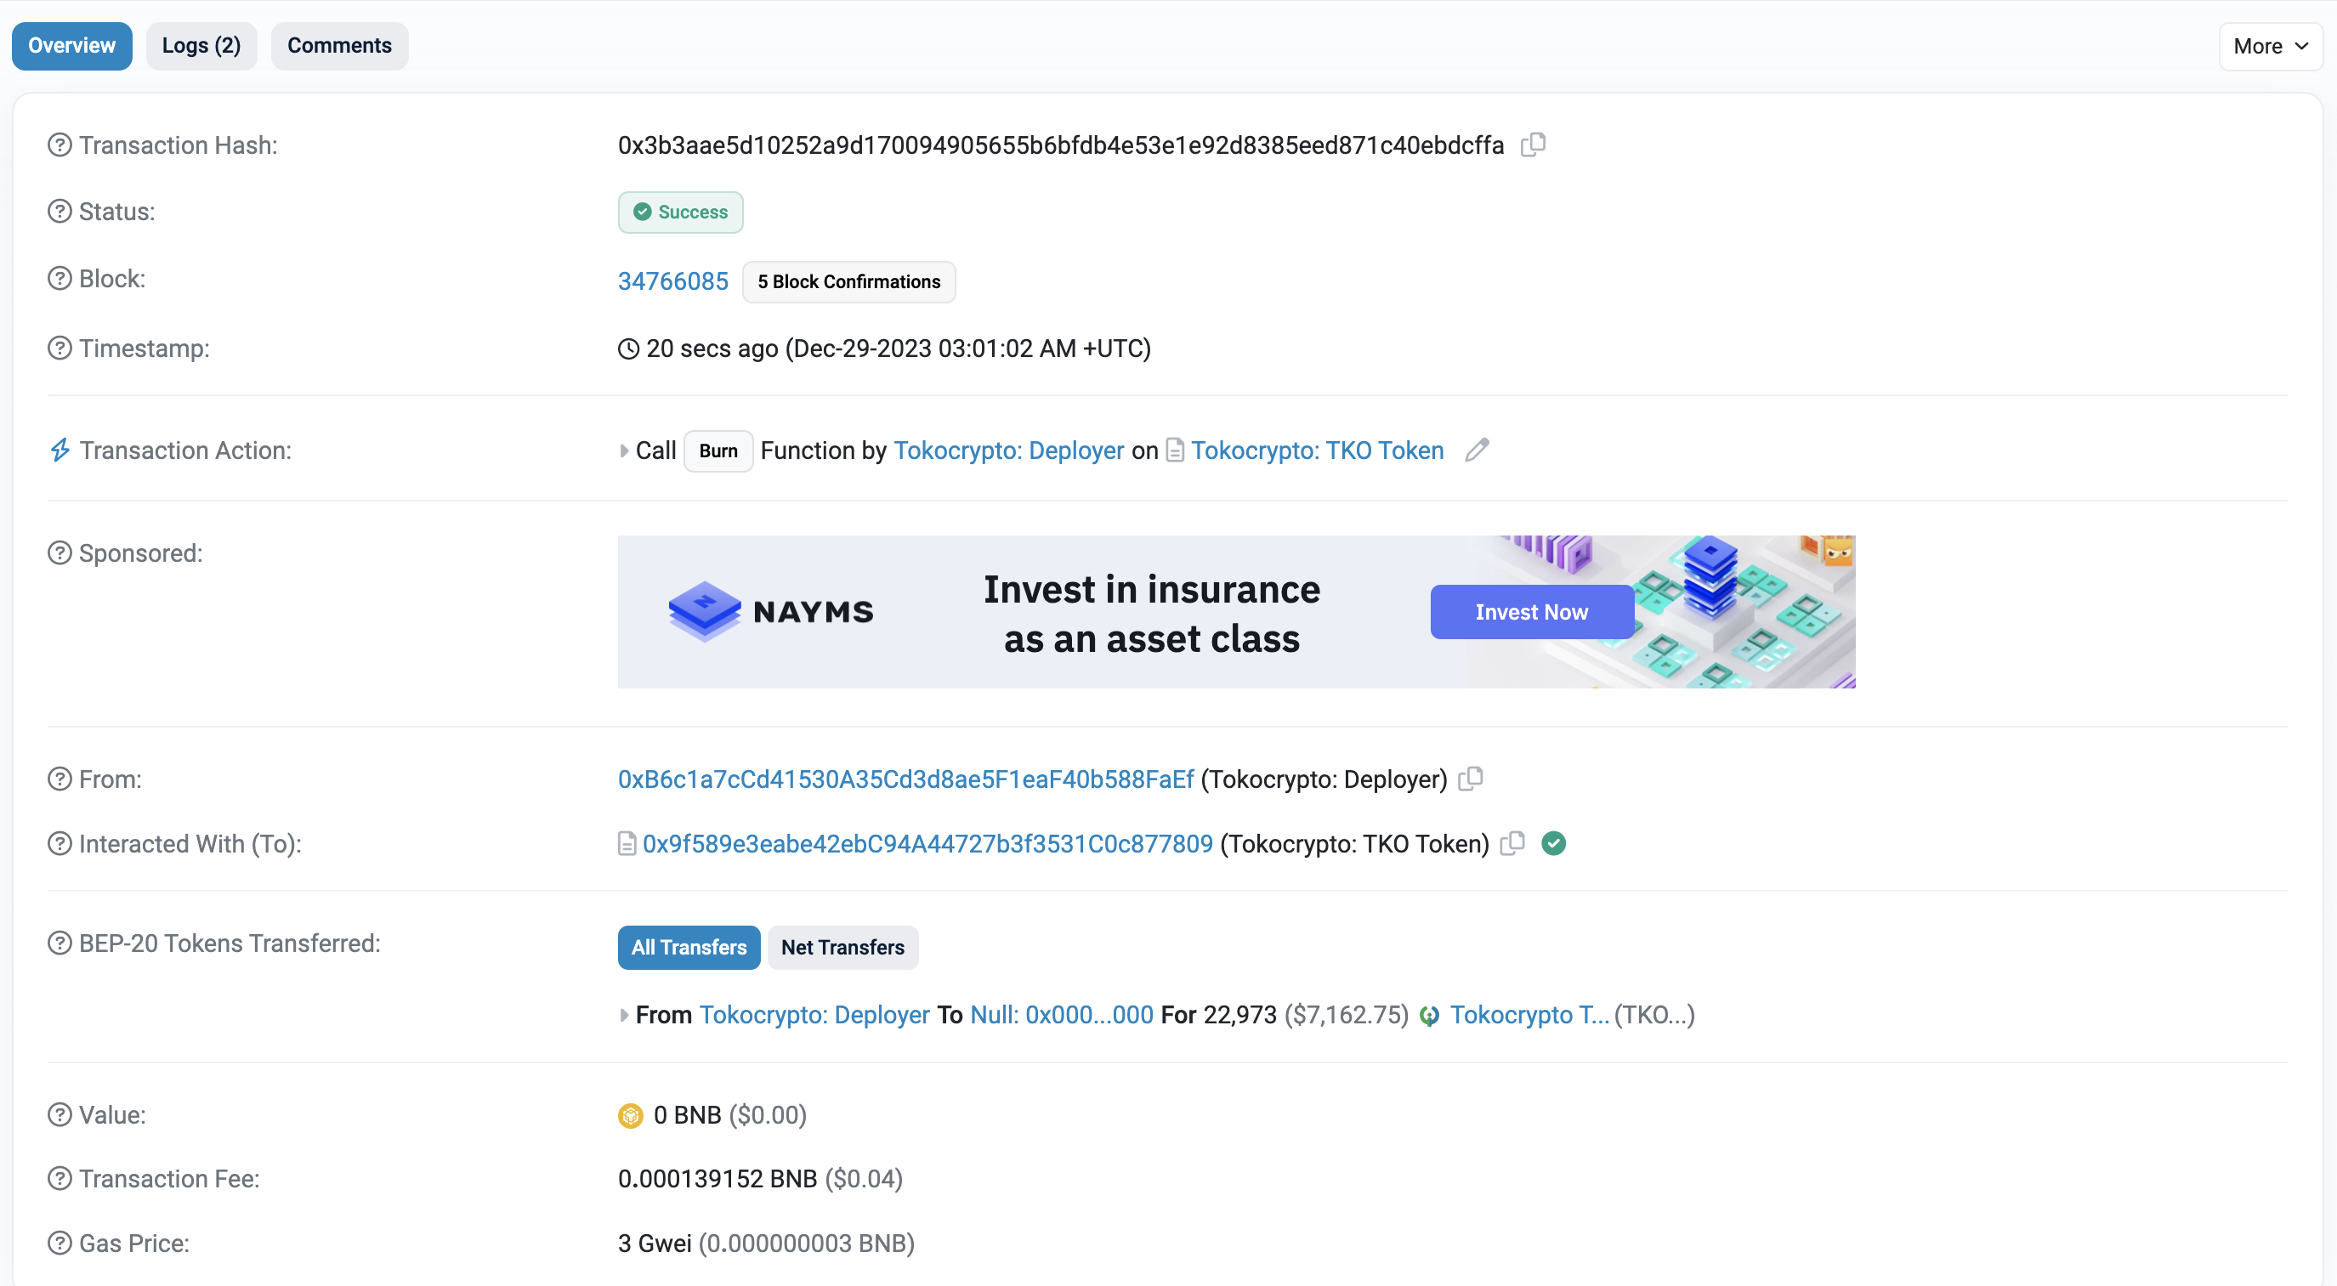This screenshot has width=2337, height=1286.
Task: Click the BNB coin icon in Value row
Action: 631,1115
